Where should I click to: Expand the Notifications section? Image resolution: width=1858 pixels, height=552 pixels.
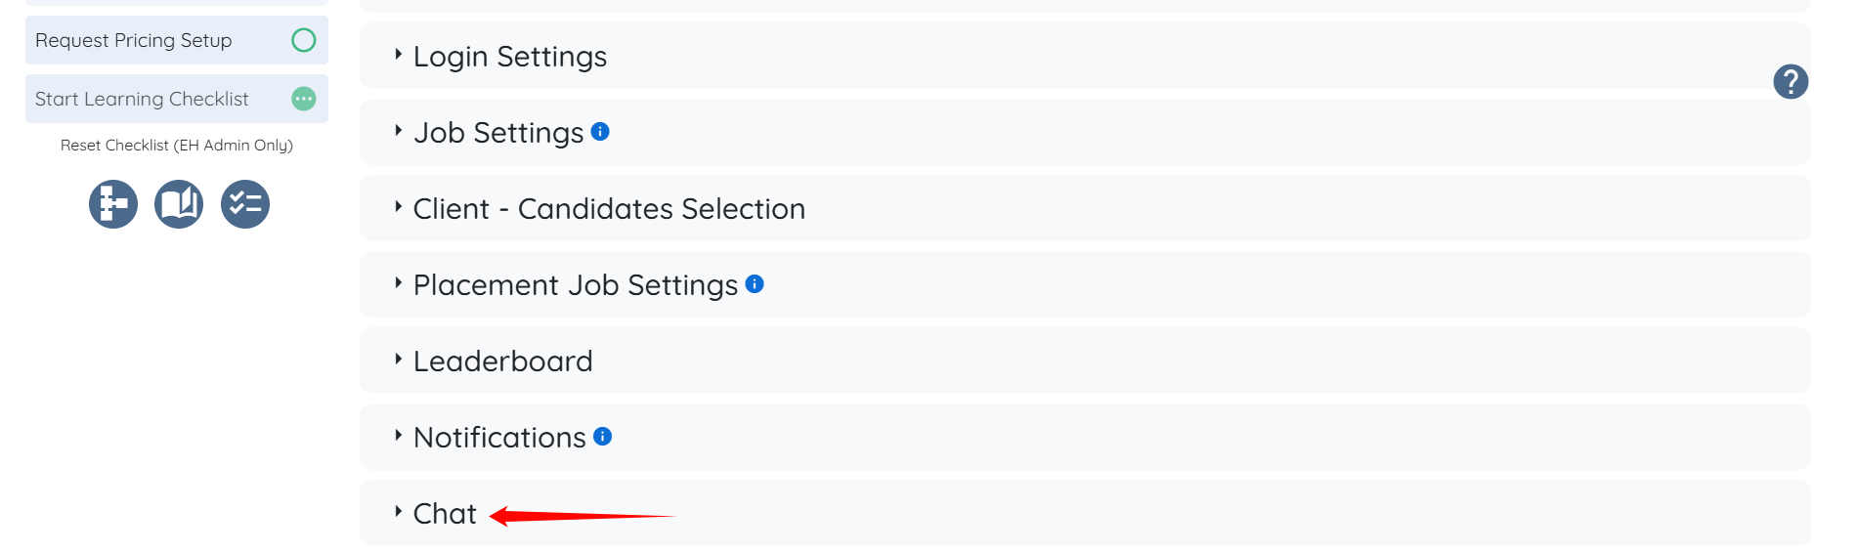[498, 438]
